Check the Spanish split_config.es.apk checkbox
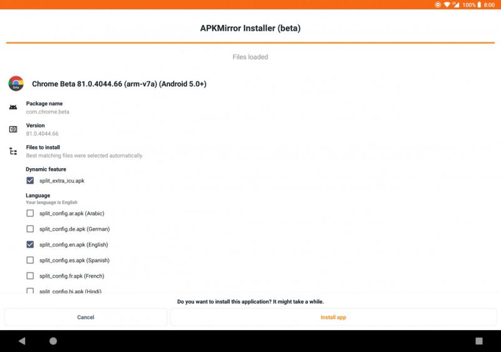 point(30,260)
